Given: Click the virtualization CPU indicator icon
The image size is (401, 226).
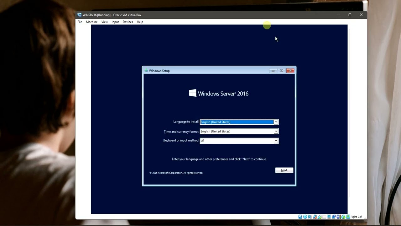Looking at the screenshot, I should click(339, 217).
